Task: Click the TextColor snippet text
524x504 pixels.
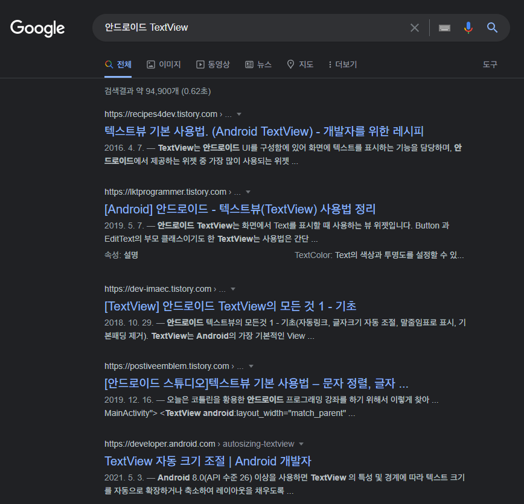Action: (x=379, y=256)
